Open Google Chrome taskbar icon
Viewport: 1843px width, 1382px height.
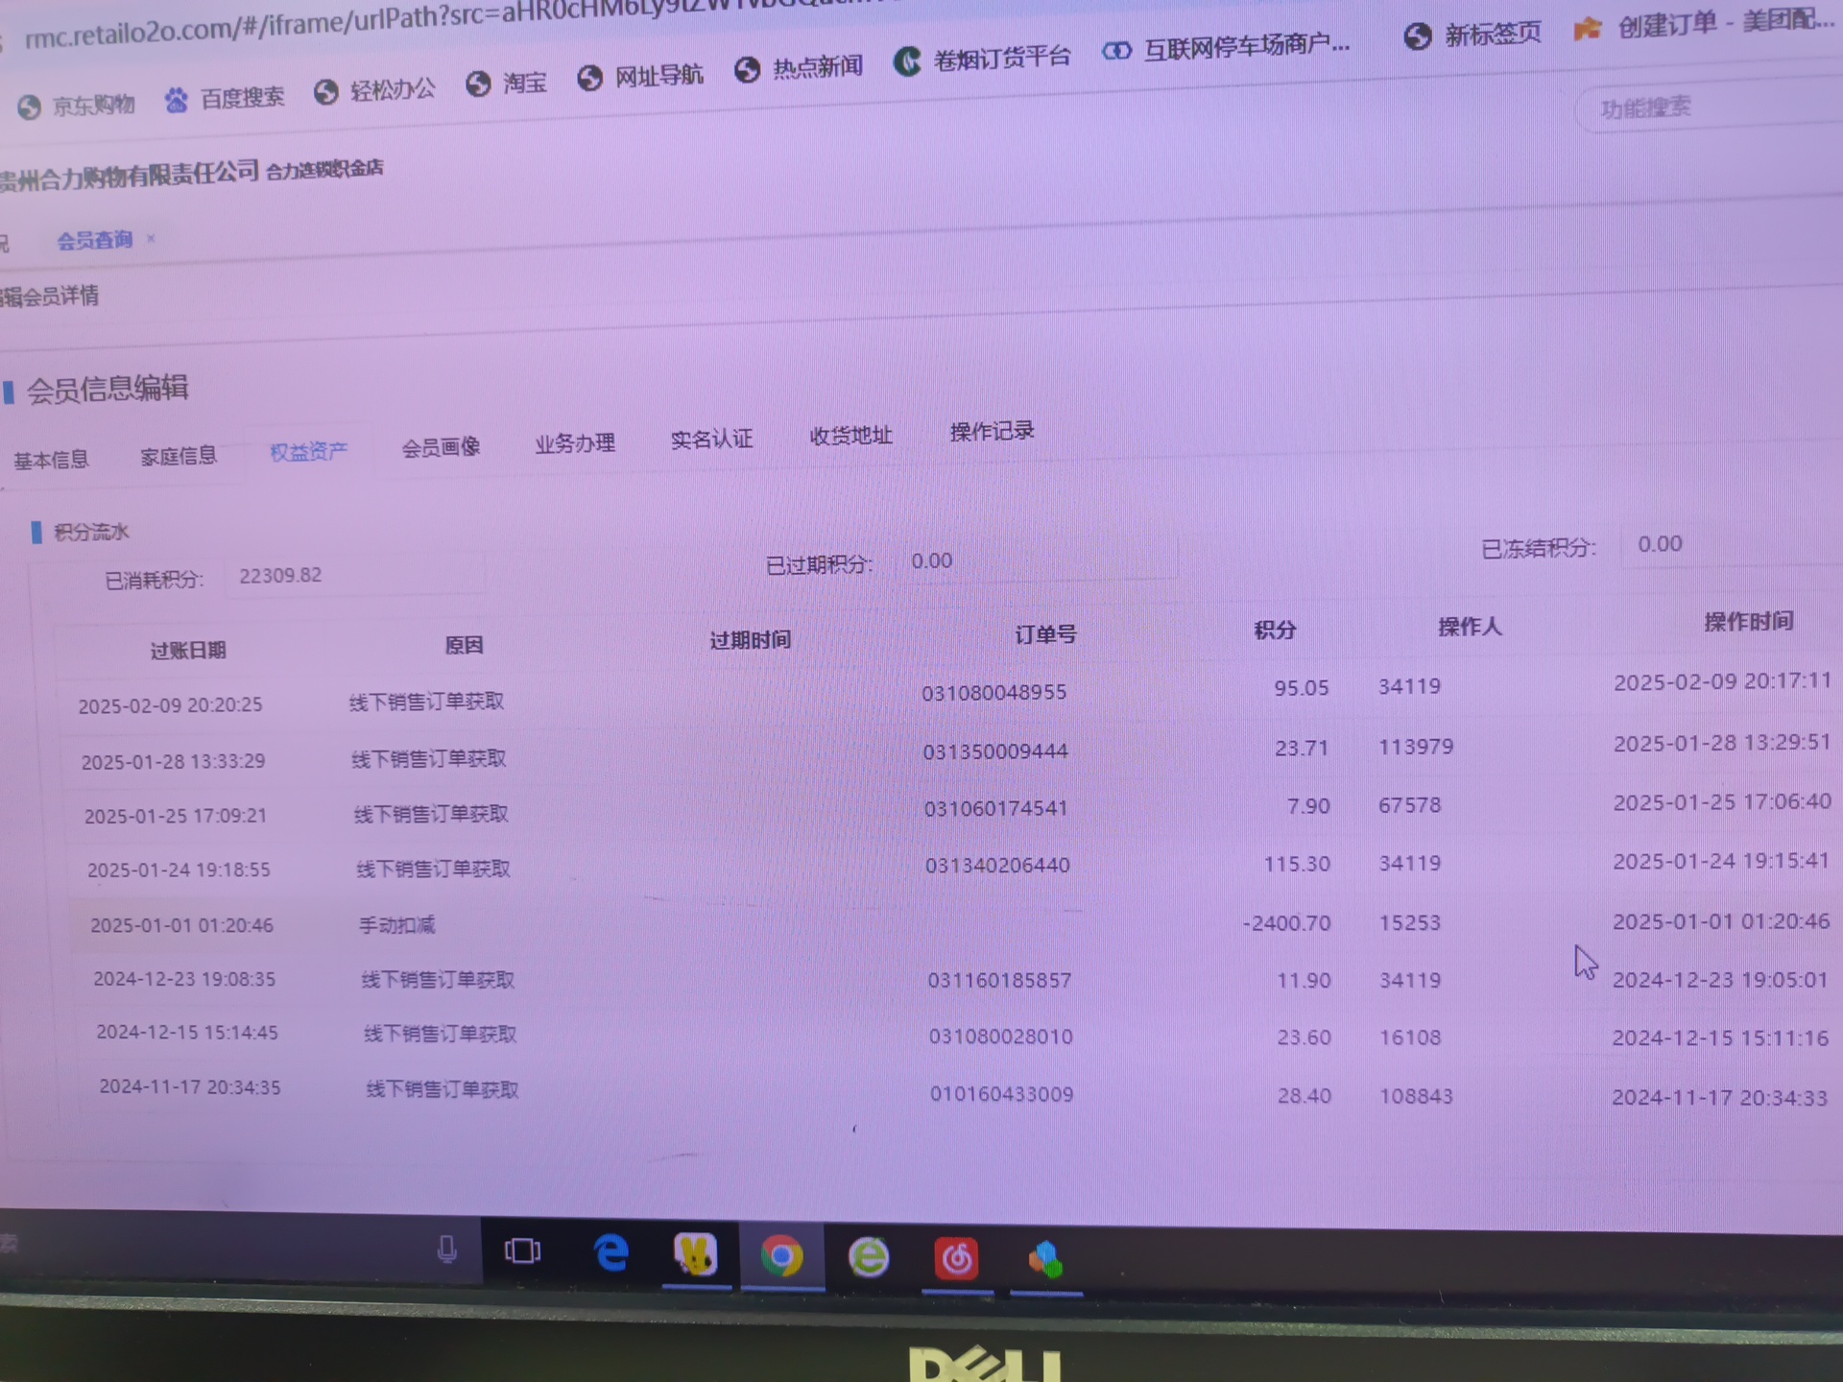coord(781,1256)
